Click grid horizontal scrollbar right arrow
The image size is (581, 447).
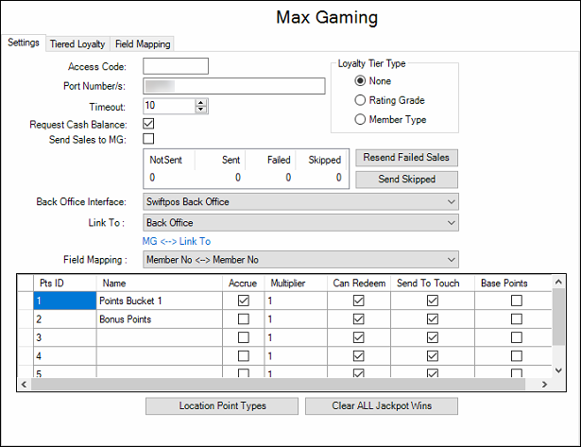pos(544,385)
